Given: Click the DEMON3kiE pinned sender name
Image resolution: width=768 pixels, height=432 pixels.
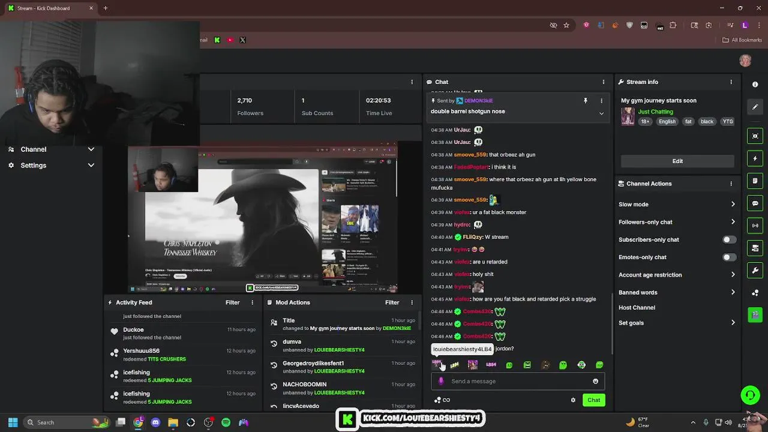Looking at the screenshot, I should (x=478, y=101).
